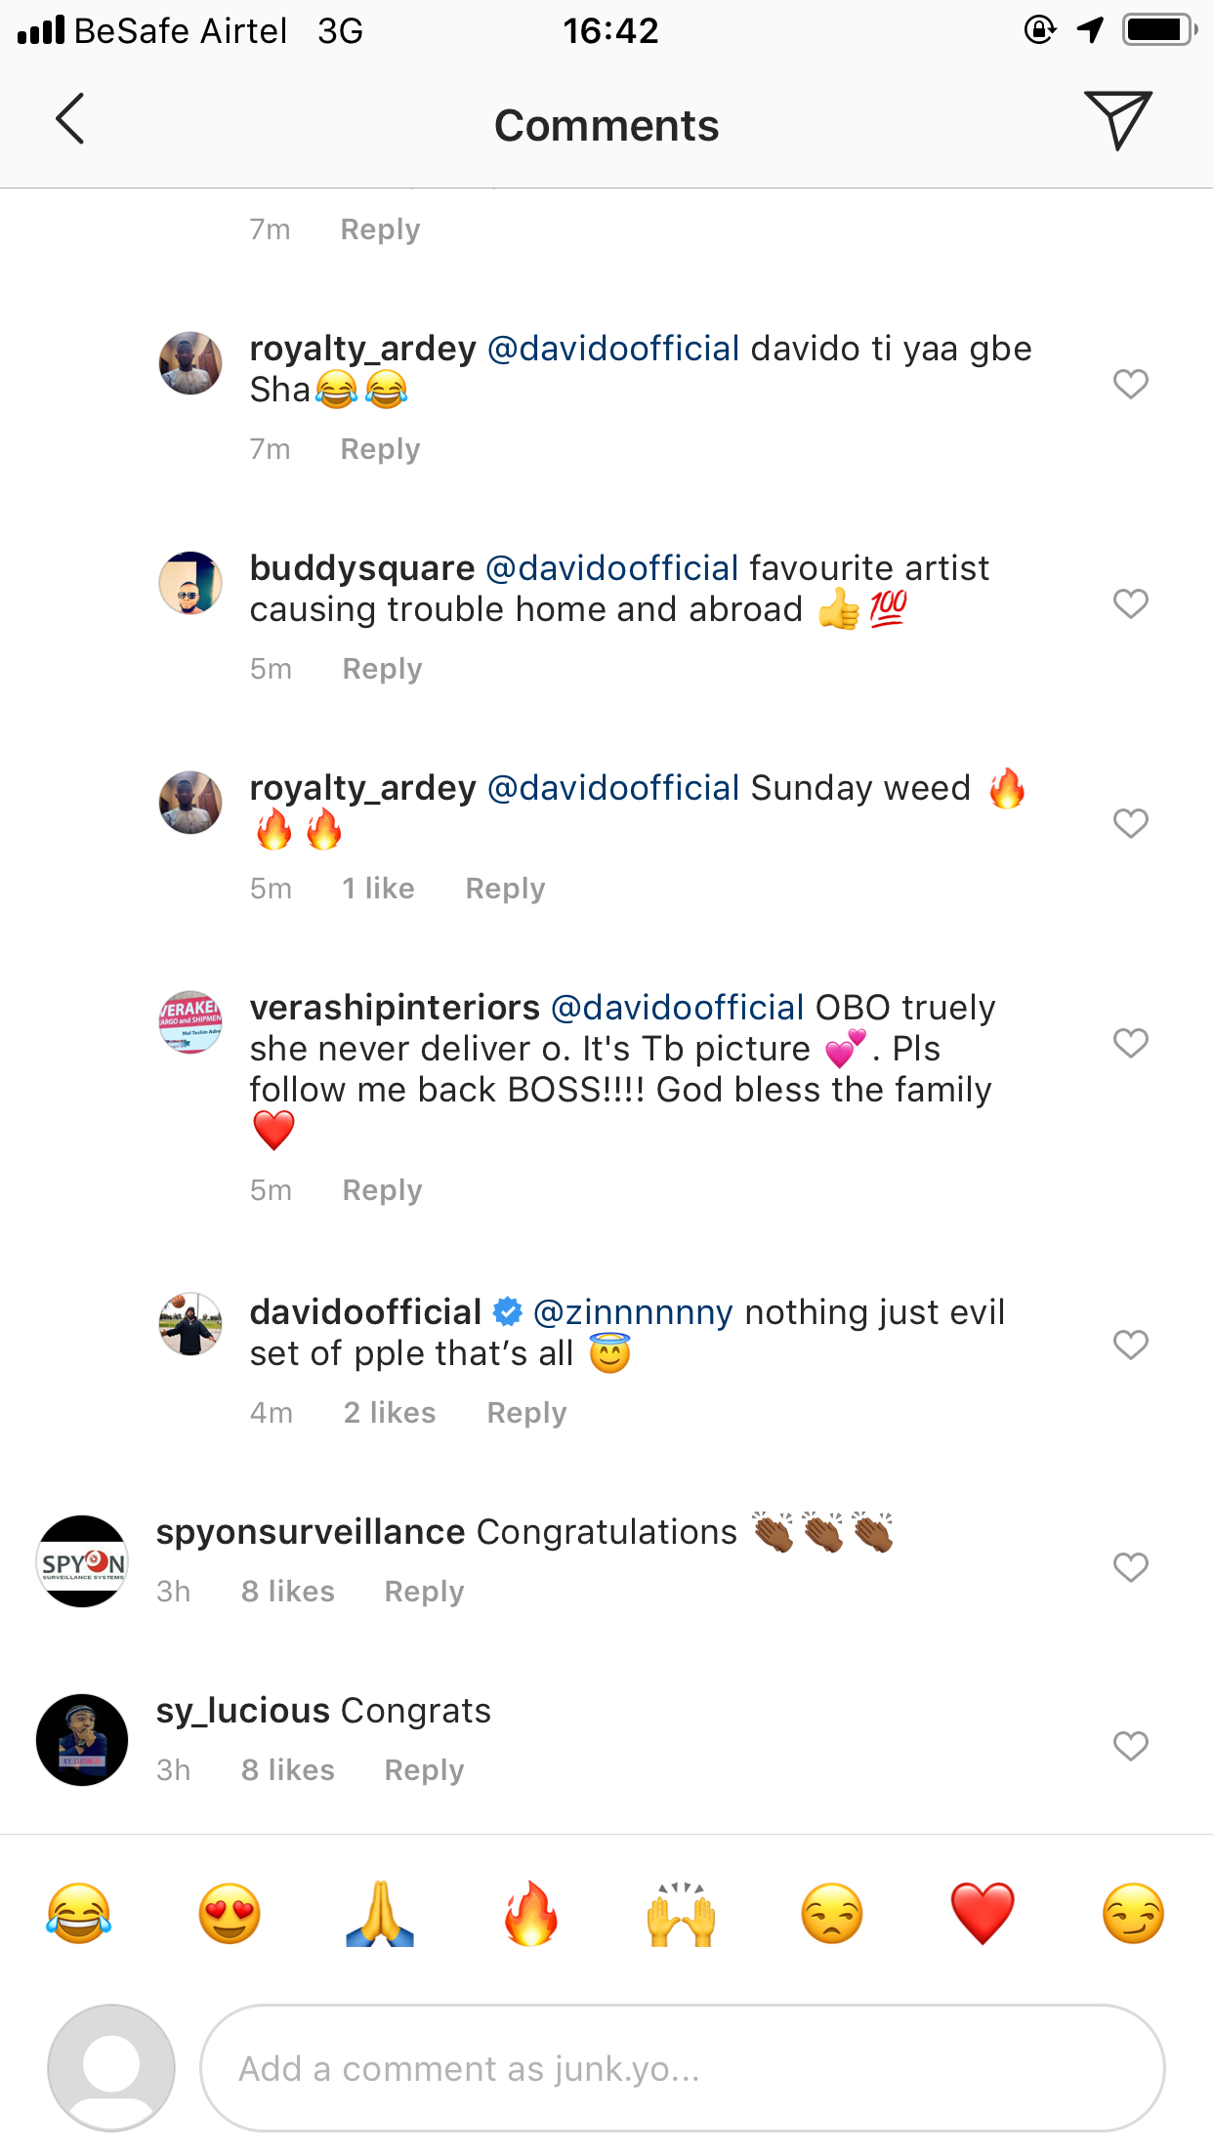
Task: Open the @zinnnnnny mention link
Action: tap(633, 1312)
